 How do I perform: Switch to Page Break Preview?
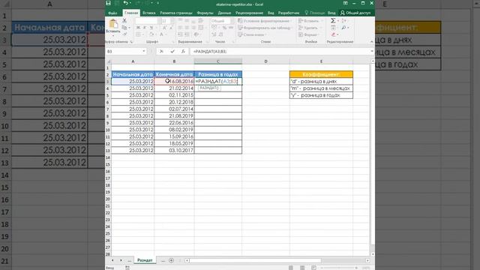313,268
